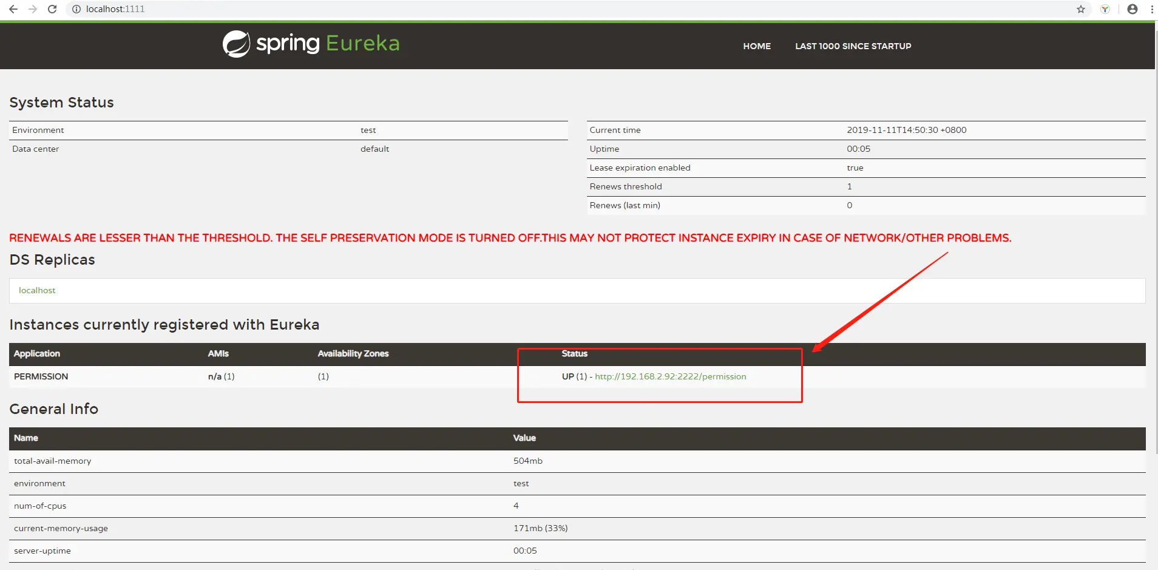Viewport: 1158px width, 570px height.
Task: Select the Lease expiration value true
Action: tap(855, 168)
